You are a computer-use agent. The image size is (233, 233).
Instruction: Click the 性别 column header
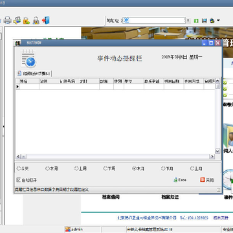click(118, 81)
